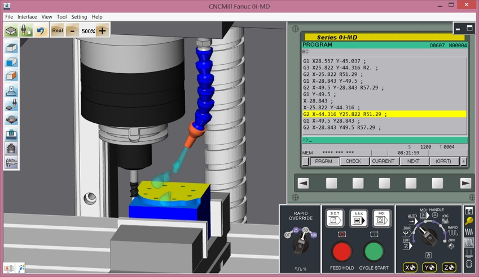The width and height of the screenshot is (479, 277).
Task: Select the CHECK softkey
Action: coord(353,161)
